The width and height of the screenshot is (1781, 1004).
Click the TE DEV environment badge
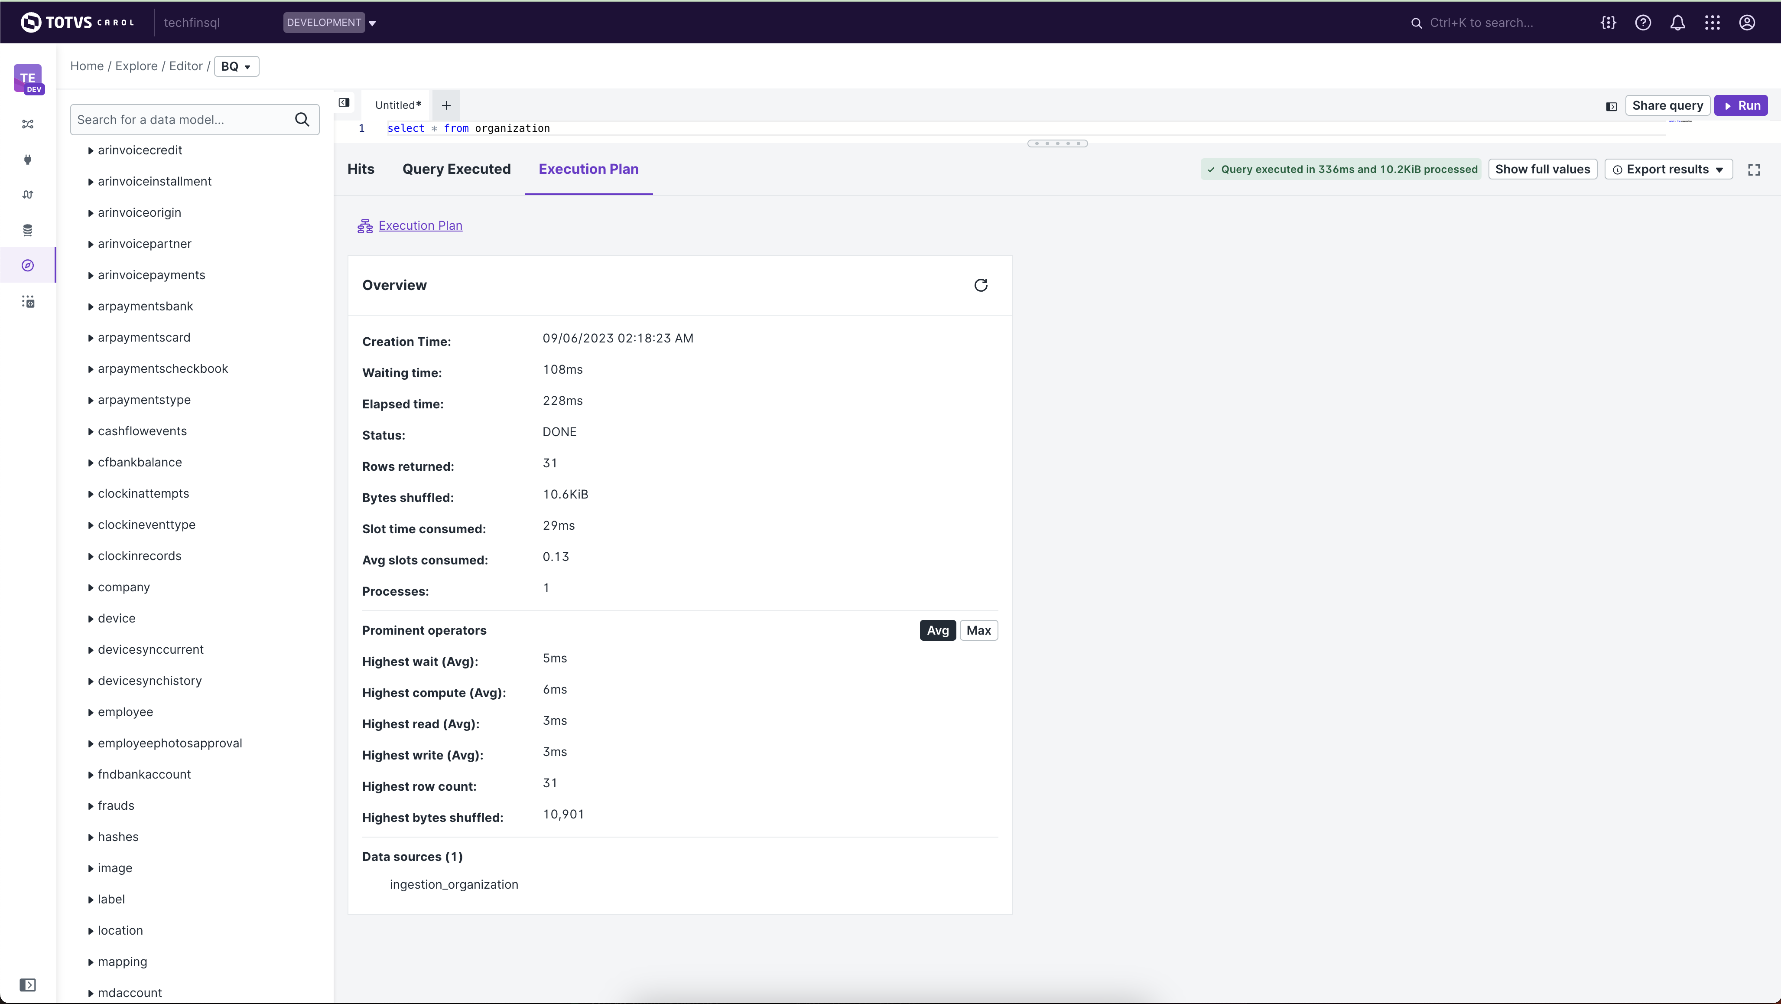[x=28, y=79]
